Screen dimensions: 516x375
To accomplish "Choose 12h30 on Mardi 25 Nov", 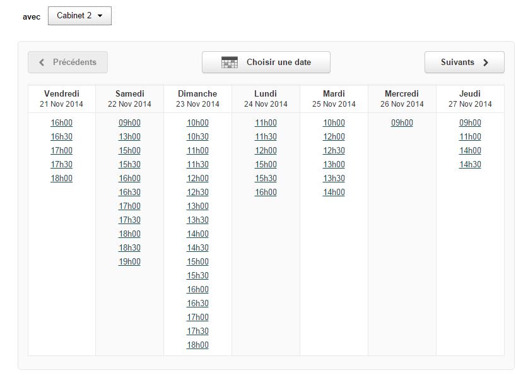I will pyautogui.click(x=334, y=151).
